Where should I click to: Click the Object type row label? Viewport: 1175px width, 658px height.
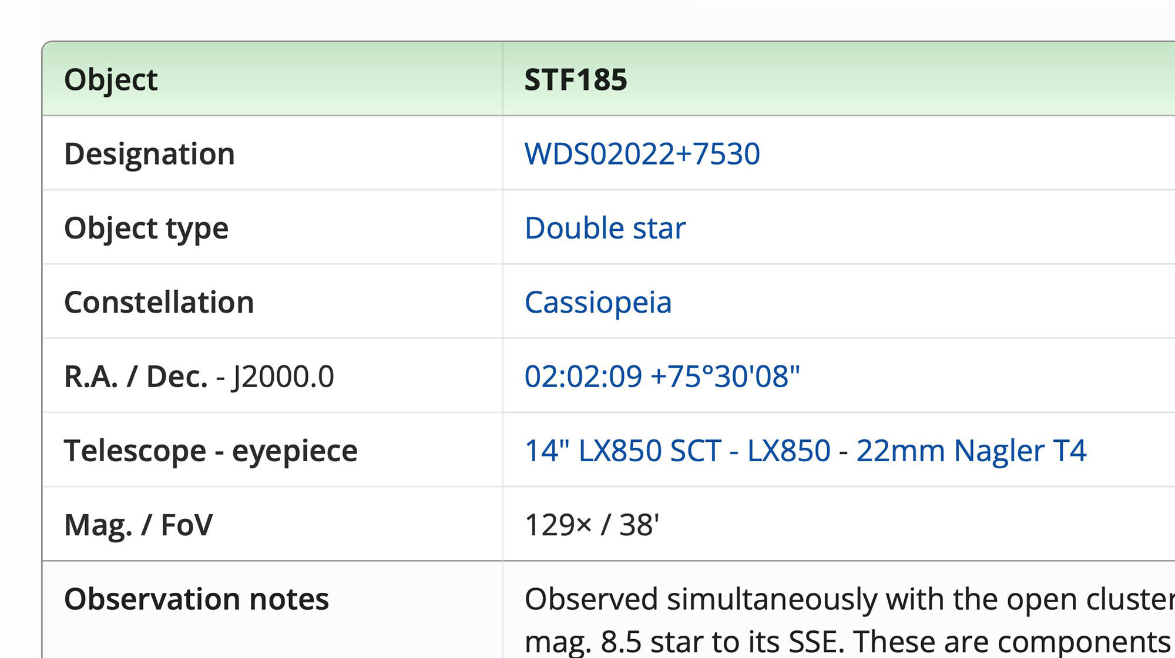(x=146, y=228)
